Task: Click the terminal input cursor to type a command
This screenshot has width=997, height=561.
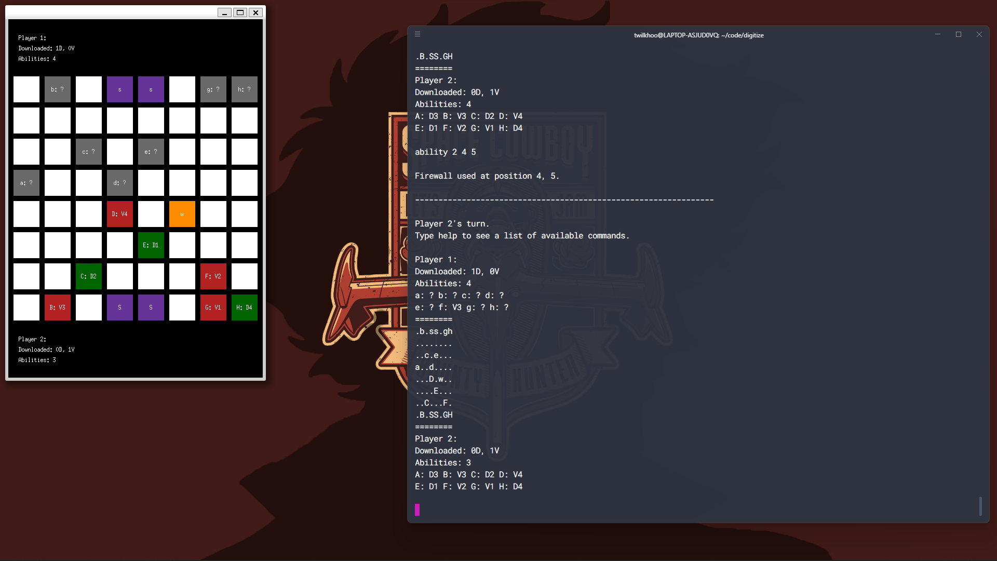Action: 417,510
